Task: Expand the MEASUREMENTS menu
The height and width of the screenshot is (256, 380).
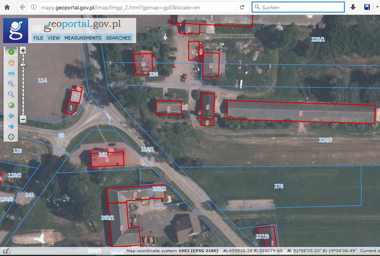Action: 83,38
